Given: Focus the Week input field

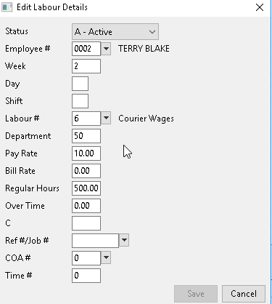Looking at the screenshot, I should tap(86, 66).
